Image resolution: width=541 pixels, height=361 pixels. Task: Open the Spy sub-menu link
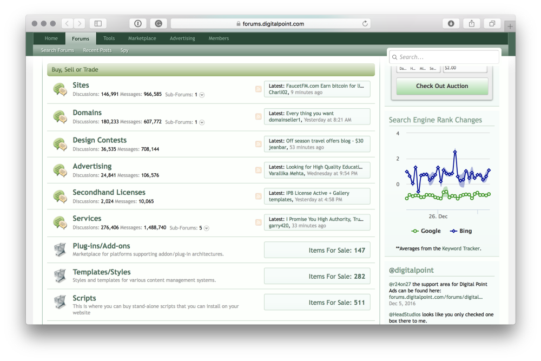coord(124,50)
